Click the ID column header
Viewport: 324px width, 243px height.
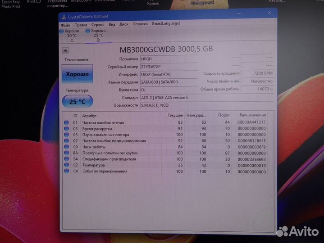[75, 116]
